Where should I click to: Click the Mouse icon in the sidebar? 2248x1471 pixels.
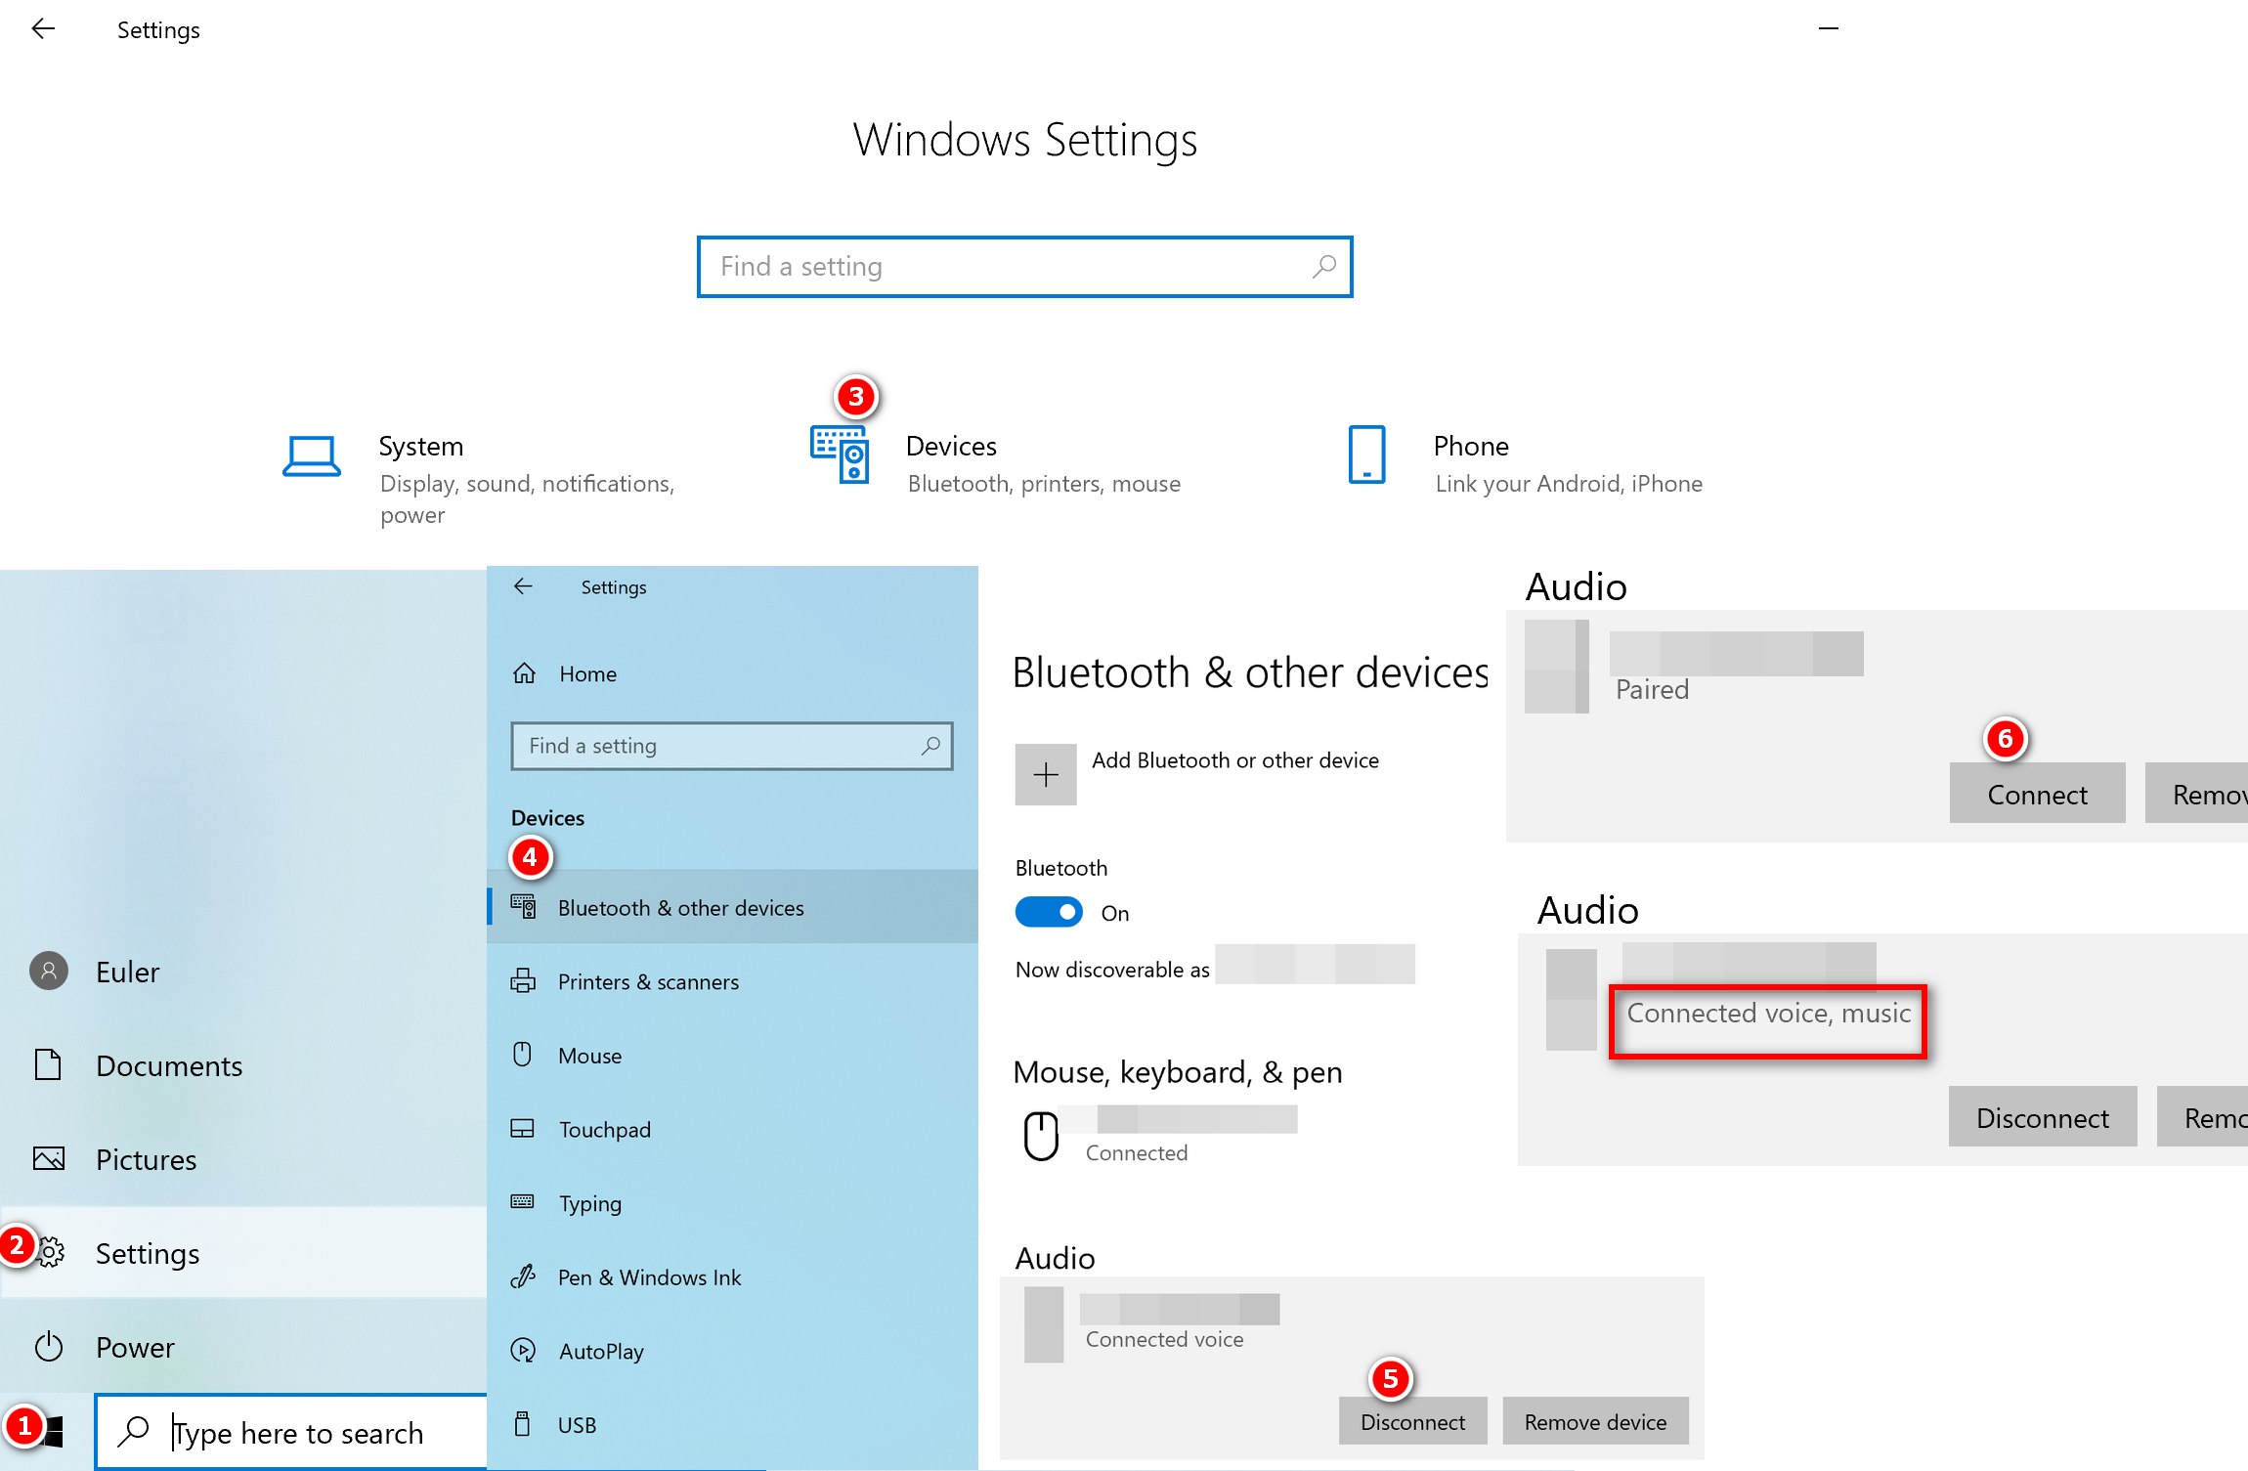(x=523, y=1055)
